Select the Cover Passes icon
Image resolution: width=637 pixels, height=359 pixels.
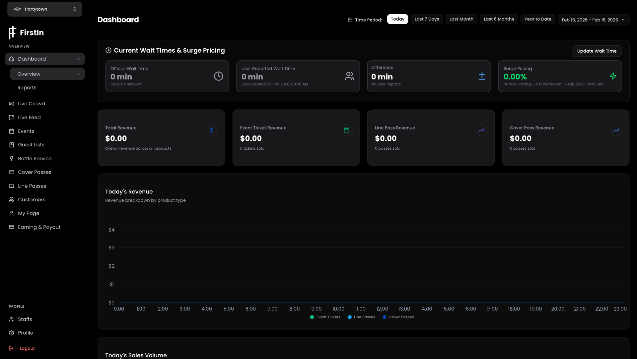point(12,172)
